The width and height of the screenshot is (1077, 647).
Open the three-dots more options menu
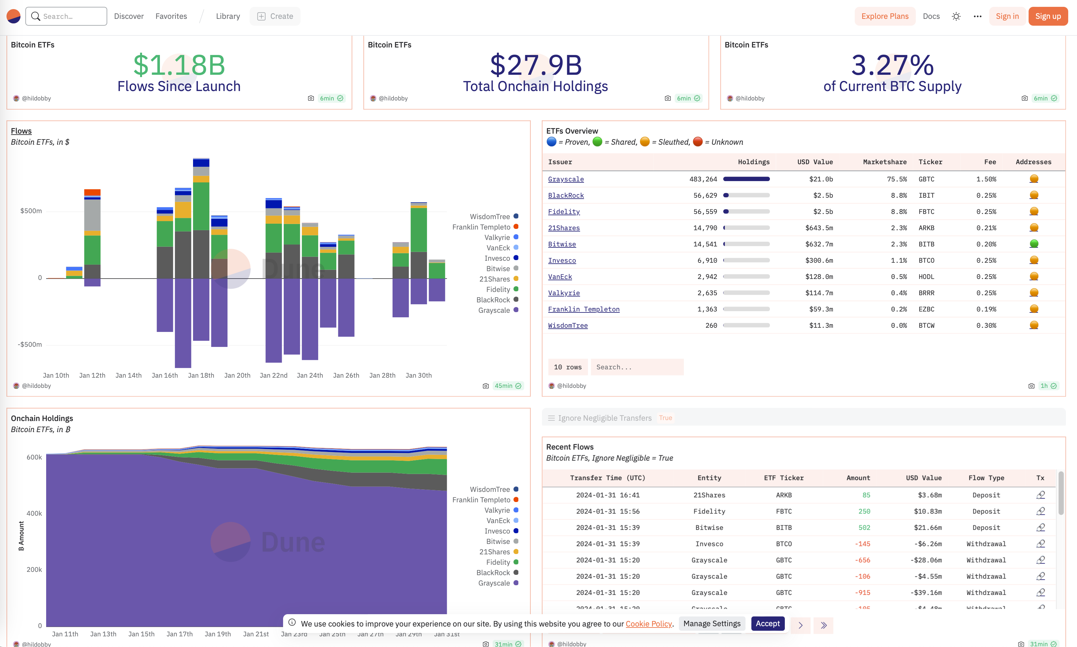pos(977,16)
